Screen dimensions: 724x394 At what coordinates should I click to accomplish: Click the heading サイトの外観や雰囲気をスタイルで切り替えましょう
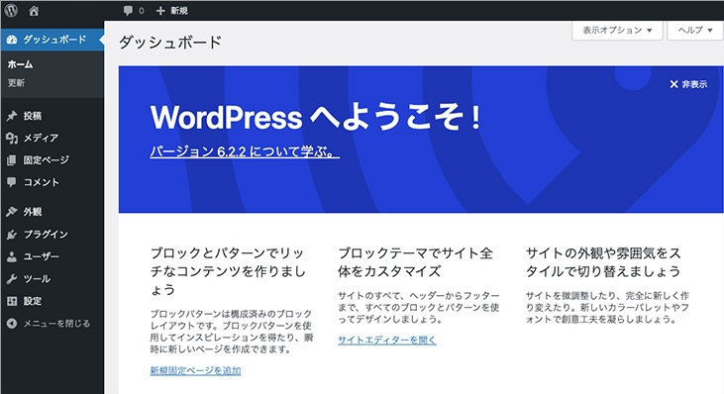pyautogui.click(x=603, y=262)
